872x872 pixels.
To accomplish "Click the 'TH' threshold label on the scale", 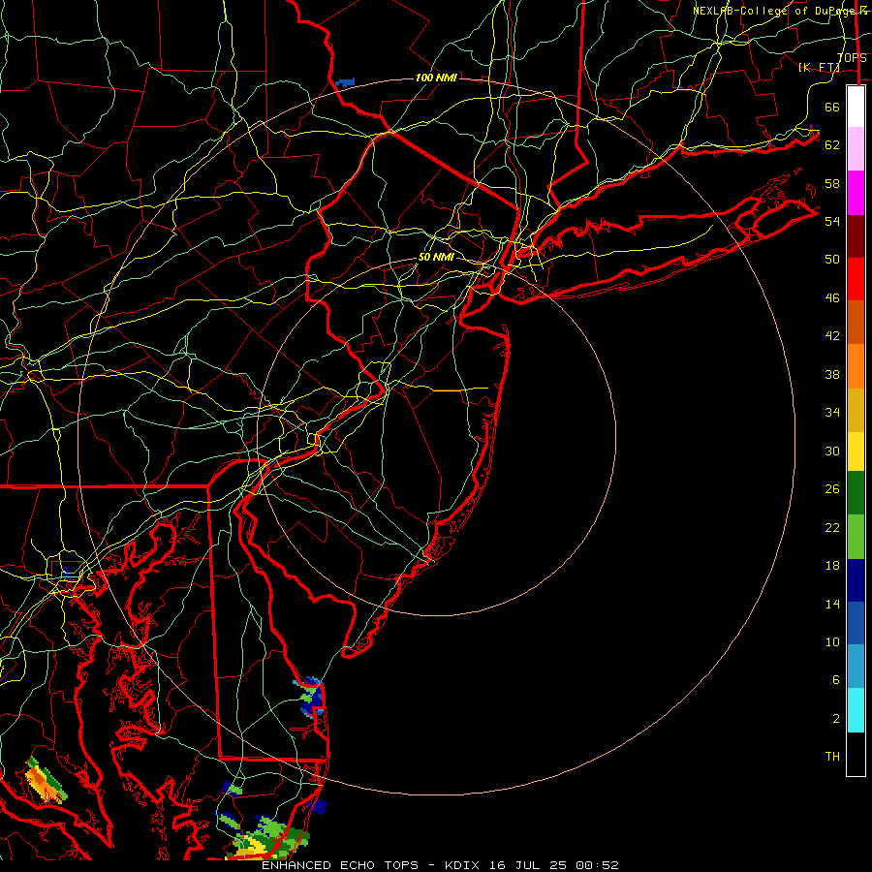I will [832, 757].
